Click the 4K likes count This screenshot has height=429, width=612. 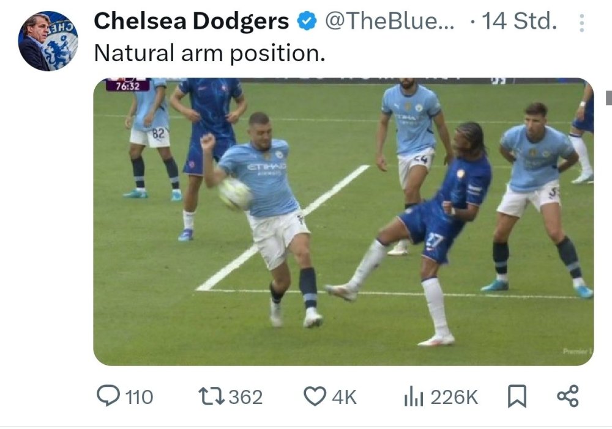(x=344, y=397)
